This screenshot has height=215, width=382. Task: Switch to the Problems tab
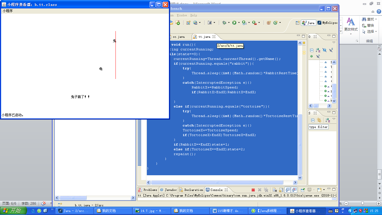(148, 190)
